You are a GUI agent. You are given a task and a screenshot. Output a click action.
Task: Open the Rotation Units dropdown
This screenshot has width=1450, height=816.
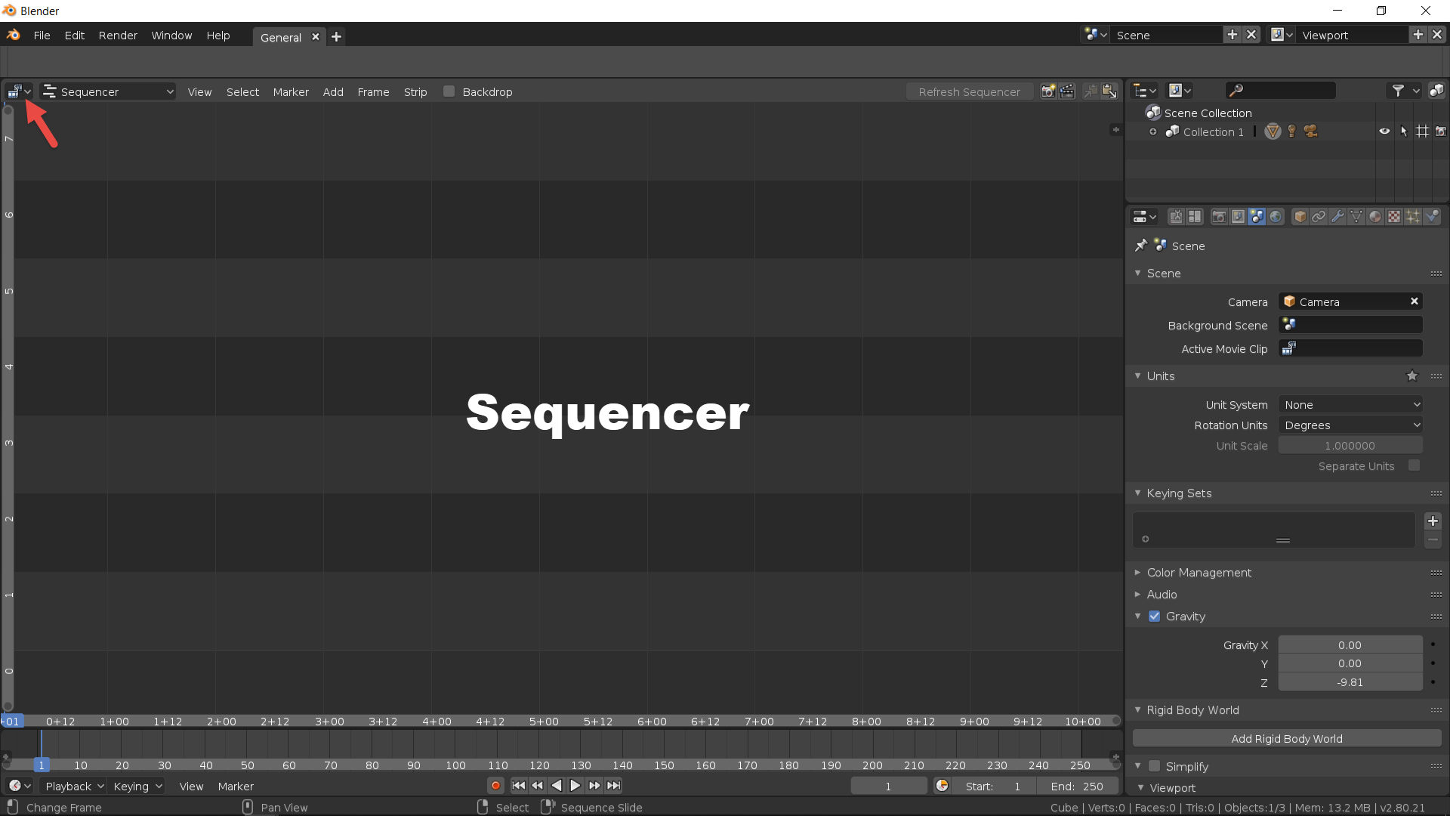coord(1350,425)
